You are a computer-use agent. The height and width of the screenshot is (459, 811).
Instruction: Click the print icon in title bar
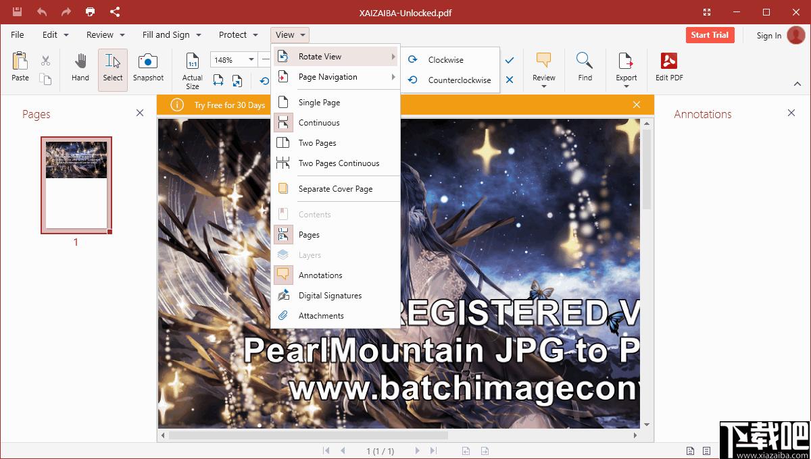point(91,11)
